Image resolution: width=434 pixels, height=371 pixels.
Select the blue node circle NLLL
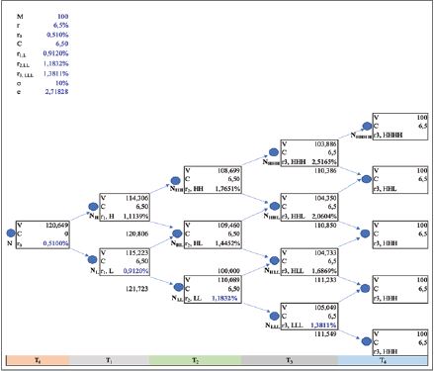point(275,316)
